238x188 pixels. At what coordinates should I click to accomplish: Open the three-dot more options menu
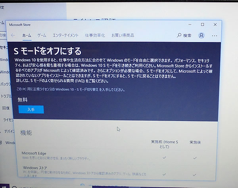215,35
